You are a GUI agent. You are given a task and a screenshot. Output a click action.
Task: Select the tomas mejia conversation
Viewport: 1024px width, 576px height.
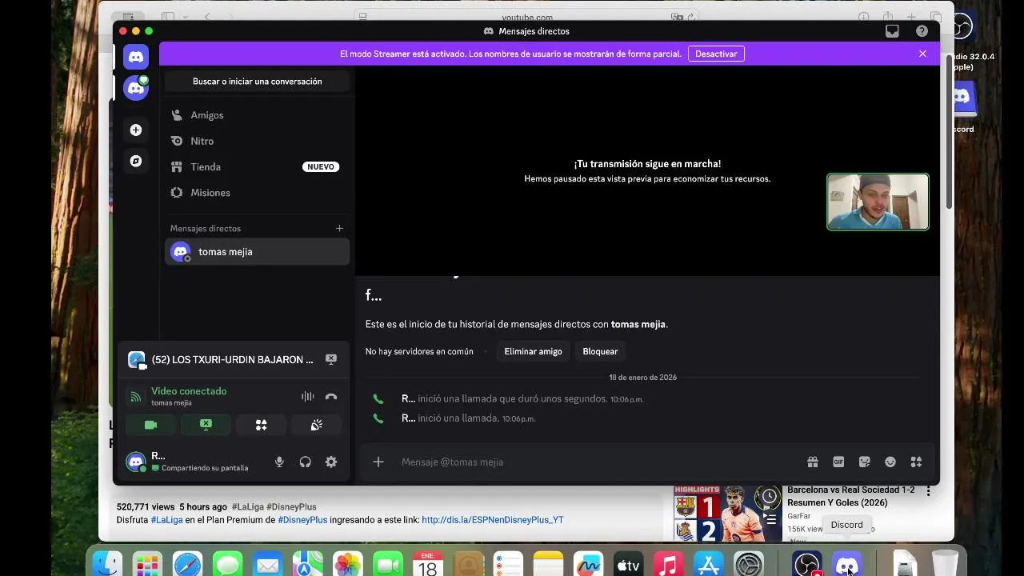257,251
